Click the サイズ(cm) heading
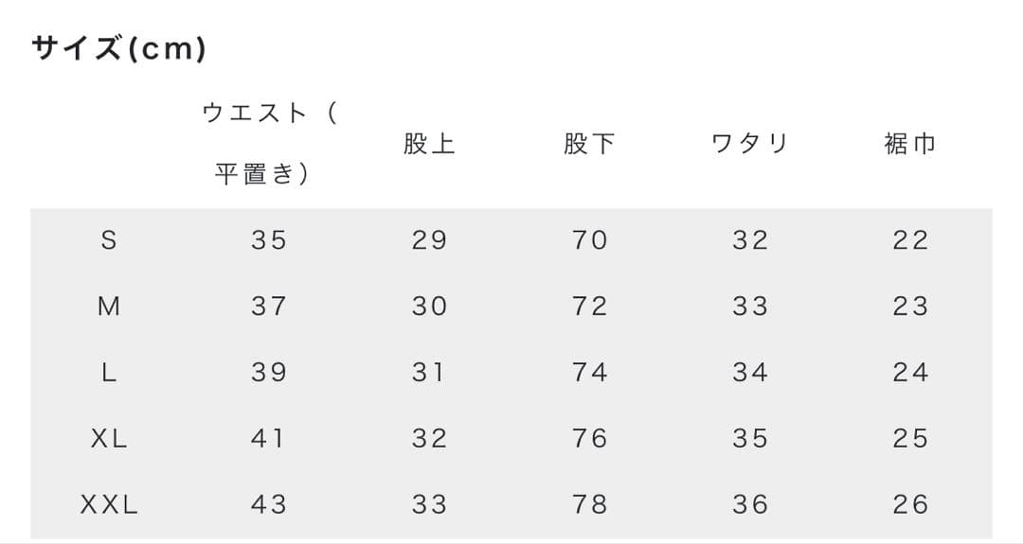Screen dimensions: 1023x544 click(x=118, y=48)
